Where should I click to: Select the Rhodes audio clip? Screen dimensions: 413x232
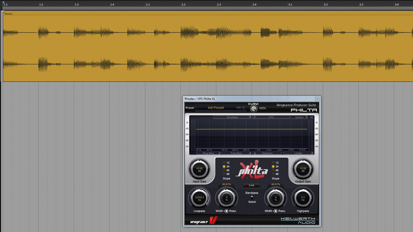(208, 46)
